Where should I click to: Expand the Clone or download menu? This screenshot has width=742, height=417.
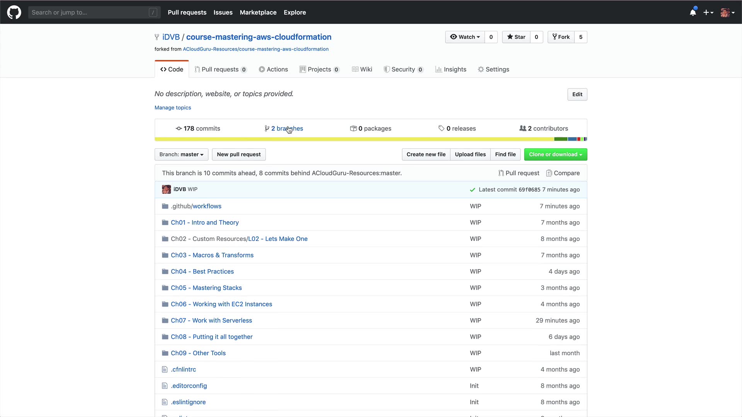555,154
